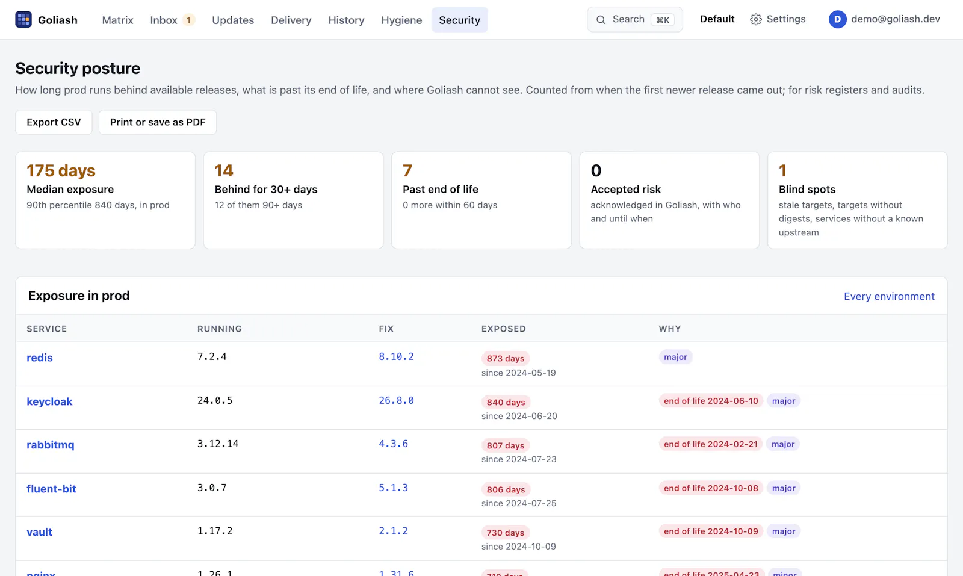
Task: Open the rabbitmq service link
Action: point(51,445)
